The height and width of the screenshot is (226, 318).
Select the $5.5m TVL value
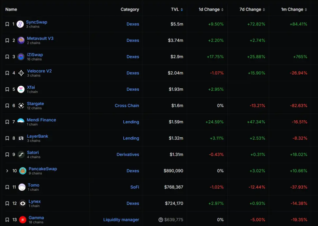tap(177, 24)
